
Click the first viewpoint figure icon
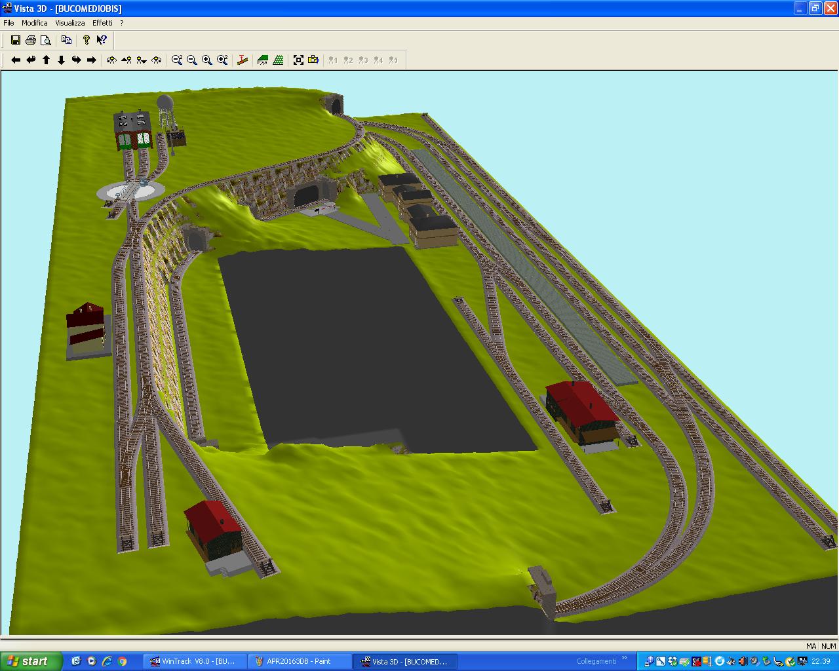(111, 60)
